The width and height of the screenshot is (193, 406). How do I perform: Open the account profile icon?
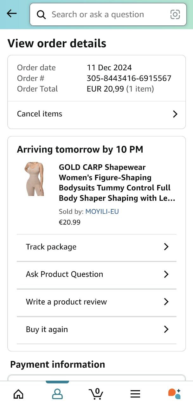click(x=57, y=394)
